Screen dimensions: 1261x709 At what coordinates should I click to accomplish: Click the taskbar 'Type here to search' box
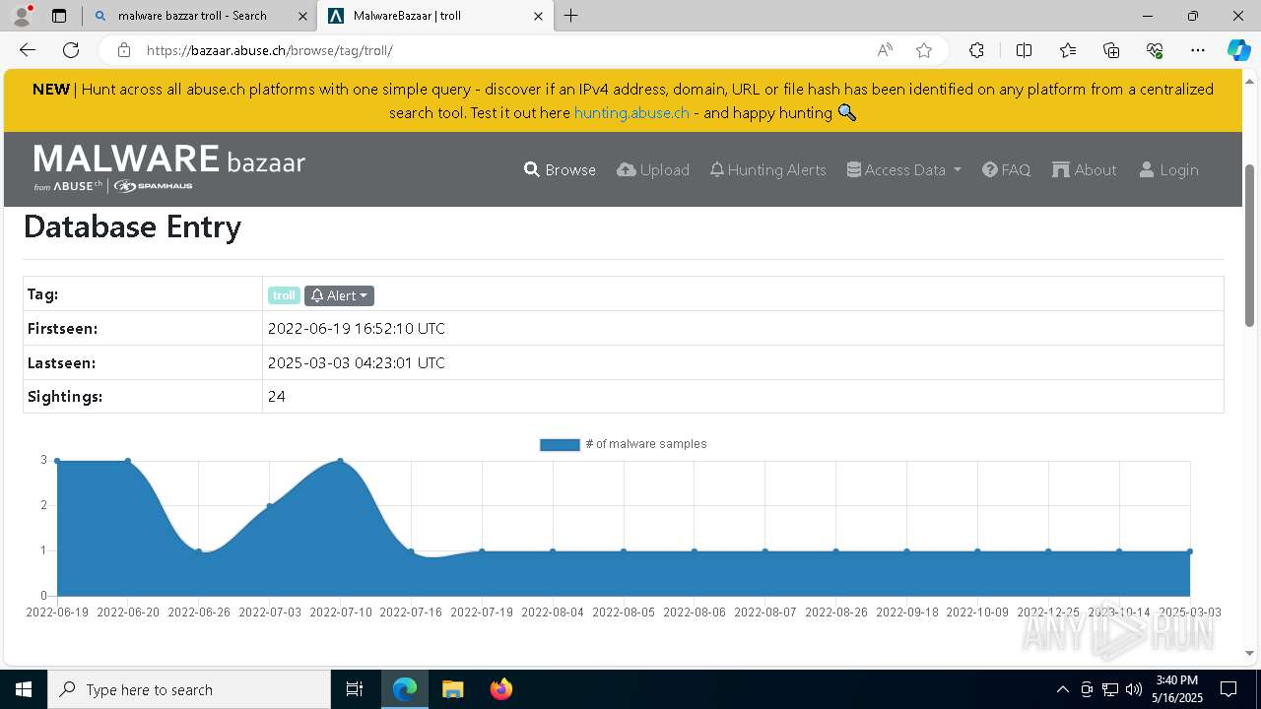(x=189, y=689)
